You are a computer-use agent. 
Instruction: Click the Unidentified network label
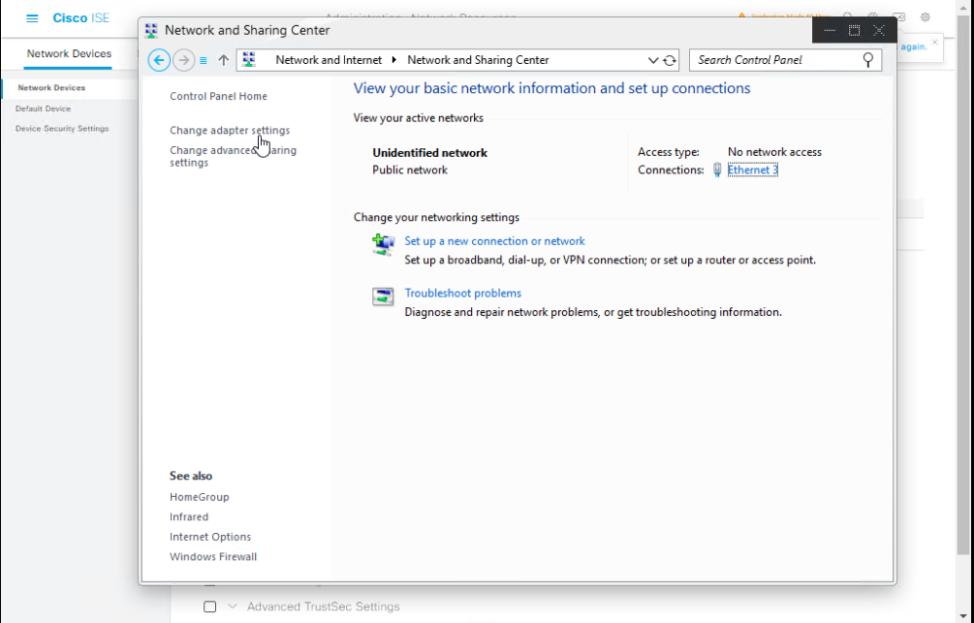tap(430, 153)
